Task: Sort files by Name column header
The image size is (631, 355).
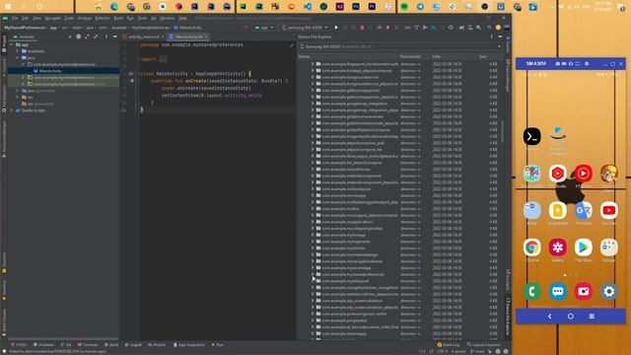Action: [305, 57]
